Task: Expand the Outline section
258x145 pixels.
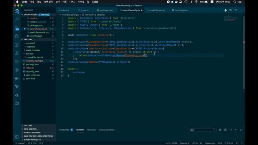Action: point(39,125)
